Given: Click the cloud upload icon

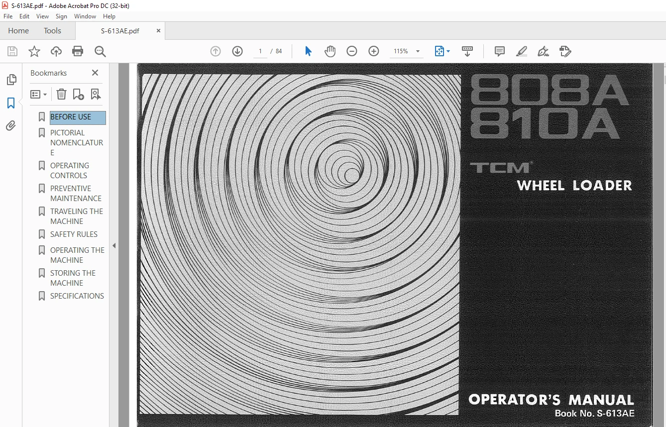Looking at the screenshot, I should 56,51.
